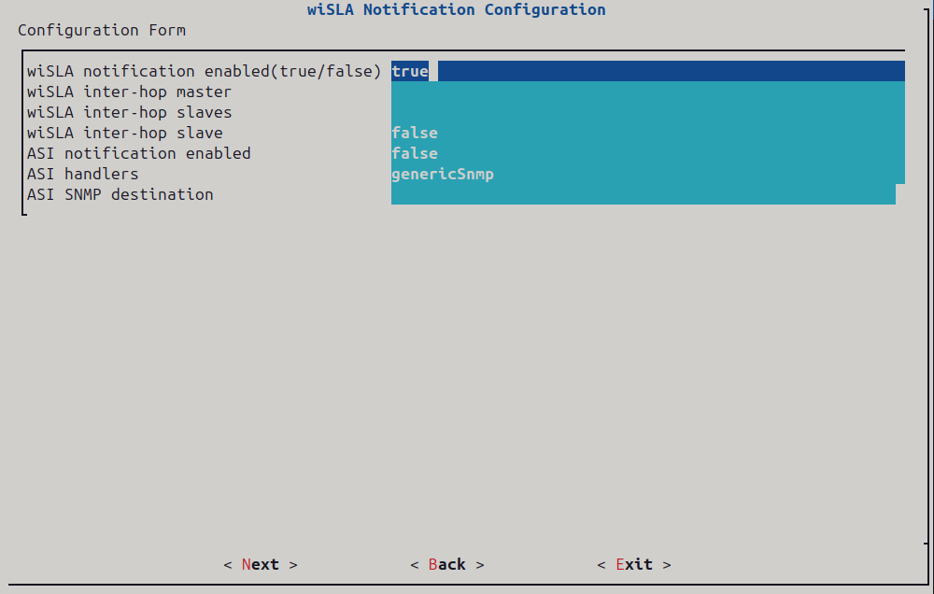
Task: Click the 'wiSLA notification enabled(true/false)' label
Action: [x=204, y=71]
